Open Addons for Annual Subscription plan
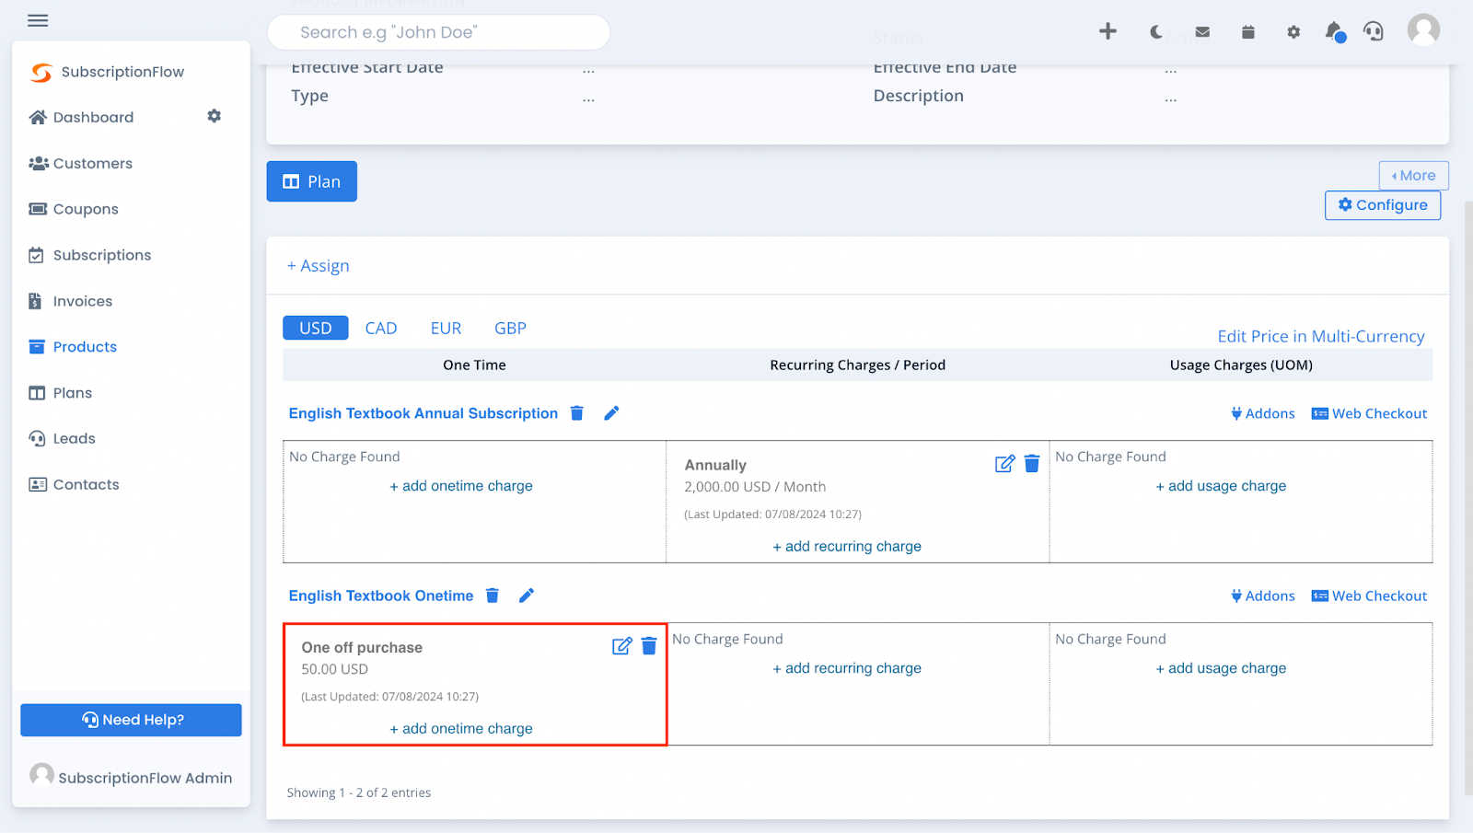Screen dimensions: 1473x833 (1262, 413)
